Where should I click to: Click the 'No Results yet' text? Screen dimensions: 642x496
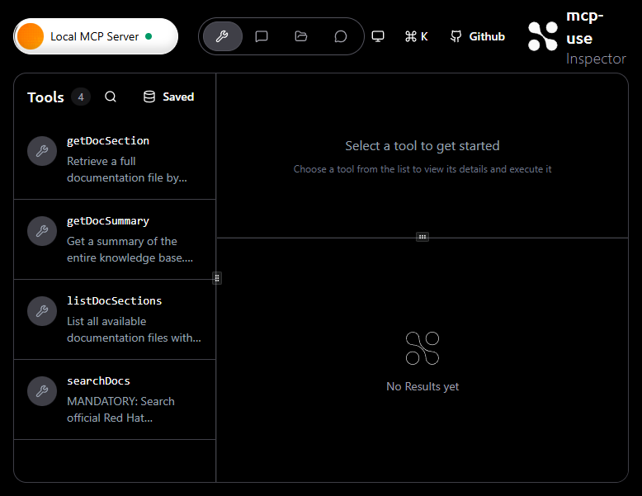pos(422,386)
